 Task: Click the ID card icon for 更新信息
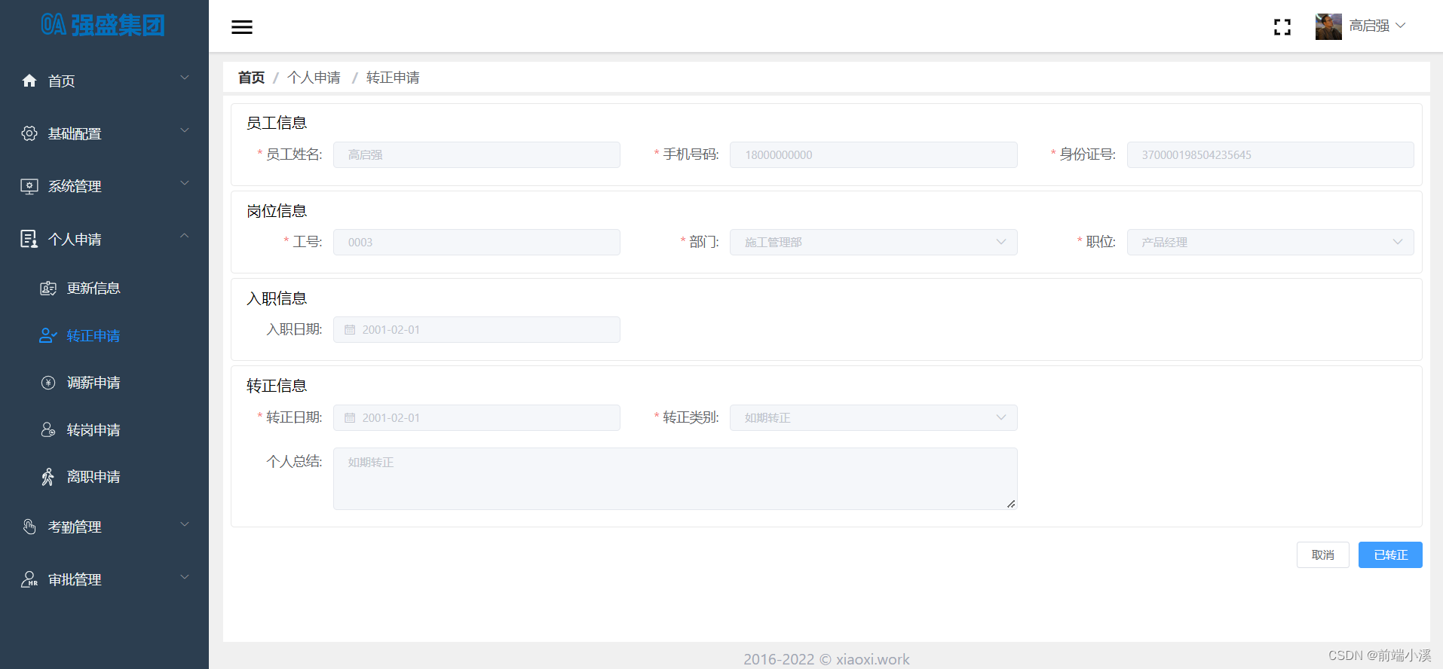pos(48,289)
